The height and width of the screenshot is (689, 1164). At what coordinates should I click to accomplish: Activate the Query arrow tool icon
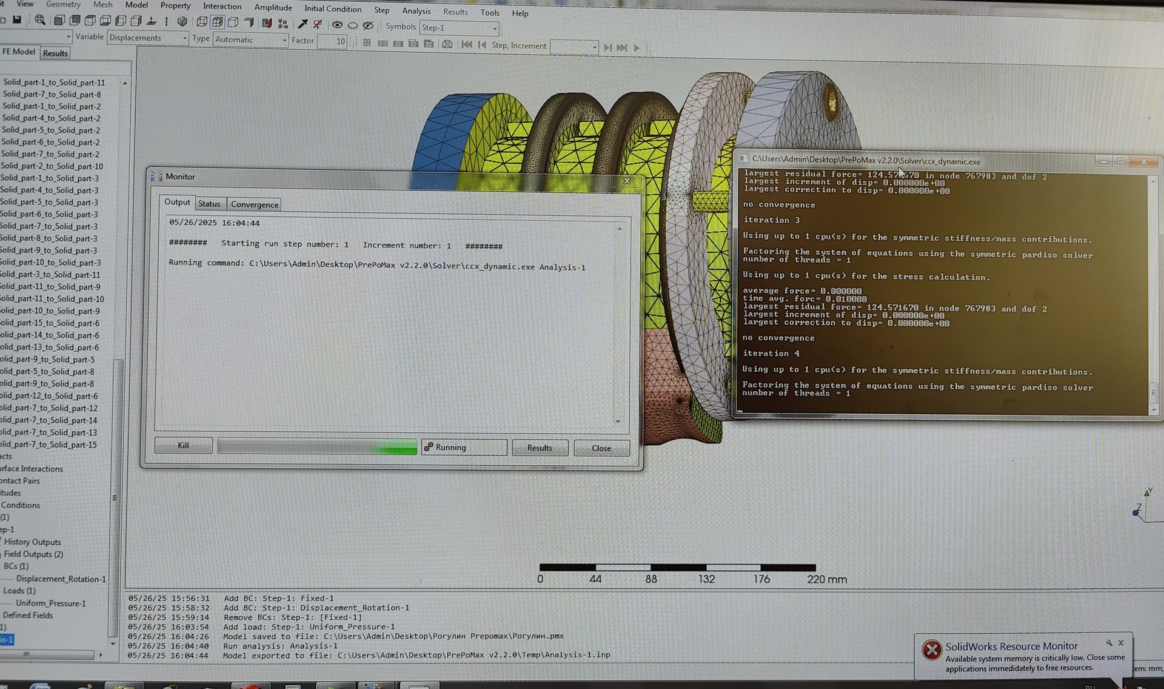pyautogui.click(x=303, y=24)
